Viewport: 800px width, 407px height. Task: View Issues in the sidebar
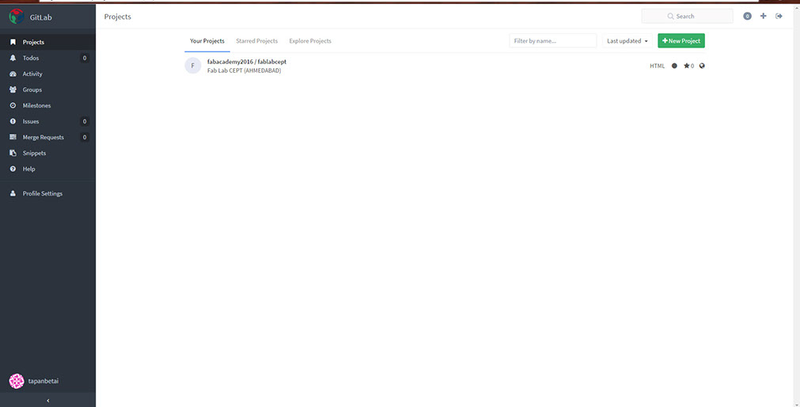[x=47, y=121]
